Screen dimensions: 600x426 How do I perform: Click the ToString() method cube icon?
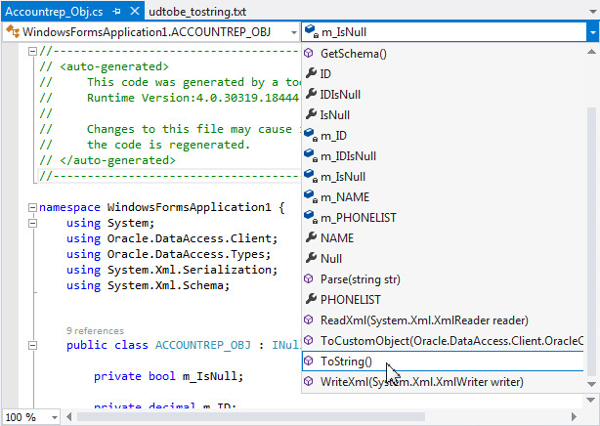point(309,361)
